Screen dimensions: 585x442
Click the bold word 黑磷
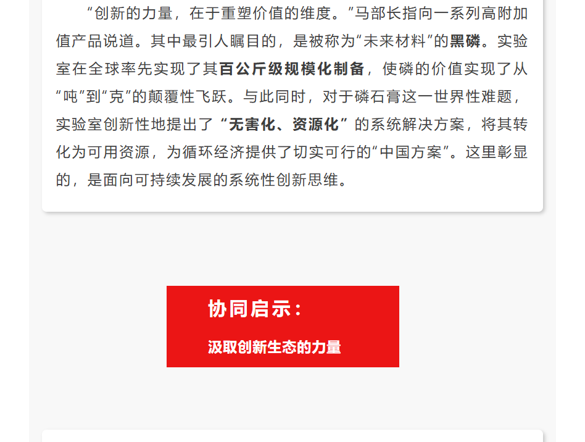pyautogui.click(x=465, y=41)
